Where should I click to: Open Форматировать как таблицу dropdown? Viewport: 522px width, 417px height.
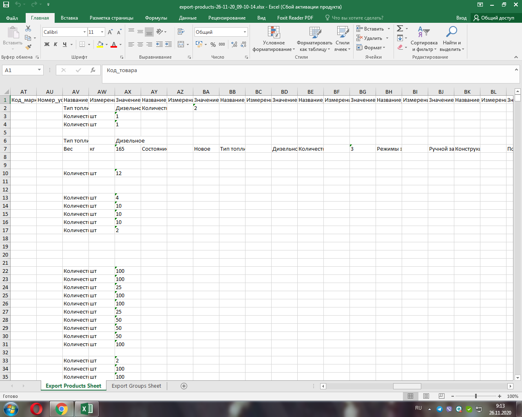point(314,39)
